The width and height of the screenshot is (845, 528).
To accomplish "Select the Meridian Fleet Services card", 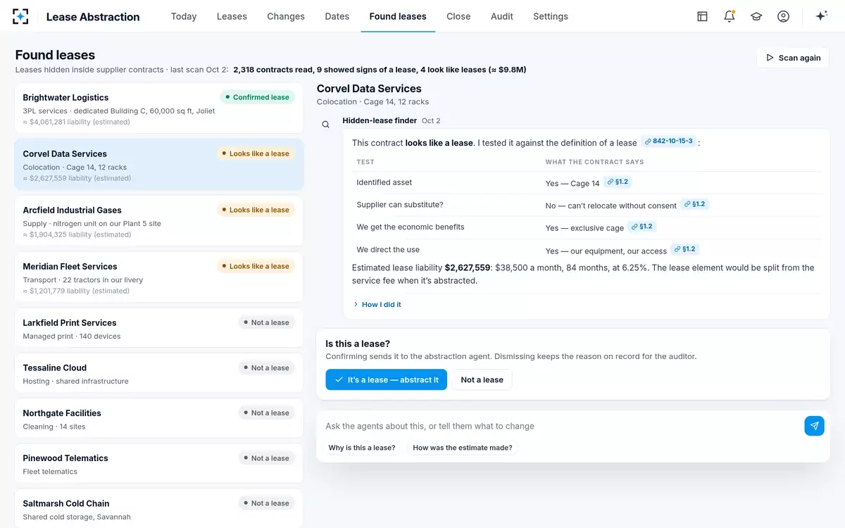I will point(159,277).
